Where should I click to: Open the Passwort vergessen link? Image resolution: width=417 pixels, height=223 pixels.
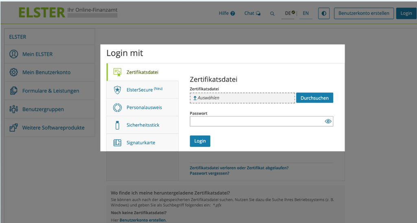210,173
